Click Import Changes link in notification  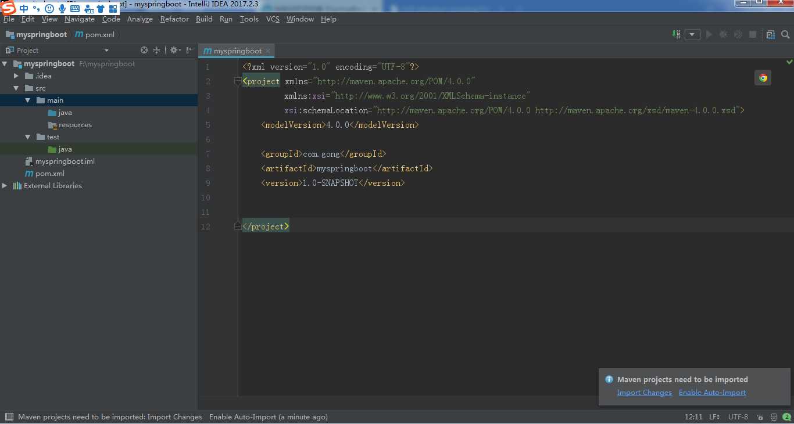pyautogui.click(x=644, y=393)
